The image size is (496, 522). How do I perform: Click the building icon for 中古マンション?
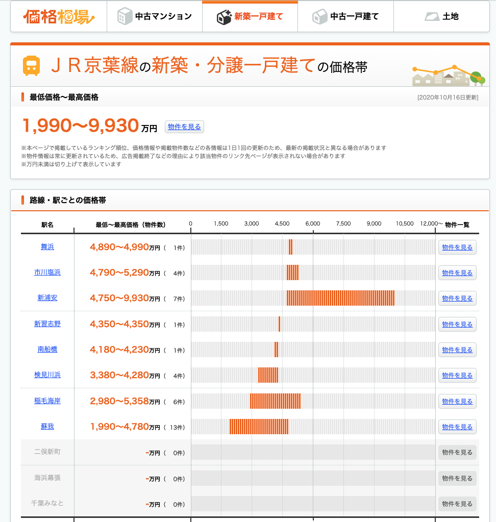click(x=124, y=16)
